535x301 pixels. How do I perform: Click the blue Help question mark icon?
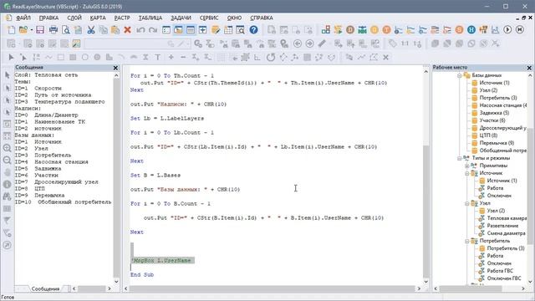click(x=253, y=30)
